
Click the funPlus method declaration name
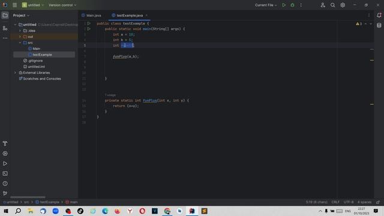pyautogui.click(x=150, y=100)
